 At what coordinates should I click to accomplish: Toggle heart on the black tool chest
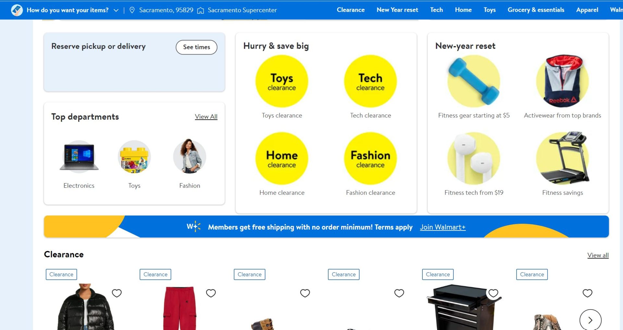(x=493, y=293)
